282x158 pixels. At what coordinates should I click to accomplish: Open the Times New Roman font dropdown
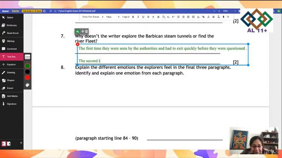(x=93, y=17)
